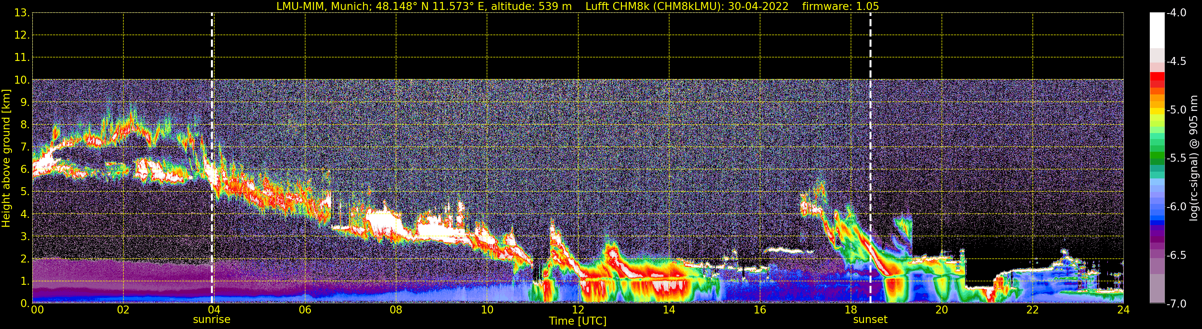
Task: Click the '-7.0' colorbar tick label
Action: pyautogui.click(x=1176, y=304)
